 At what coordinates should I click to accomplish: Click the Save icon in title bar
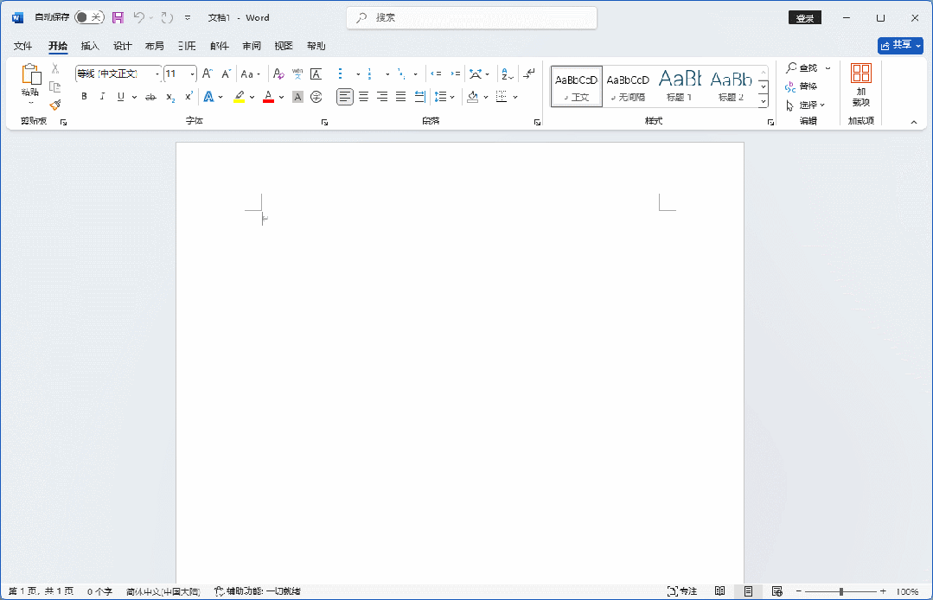point(118,18)
